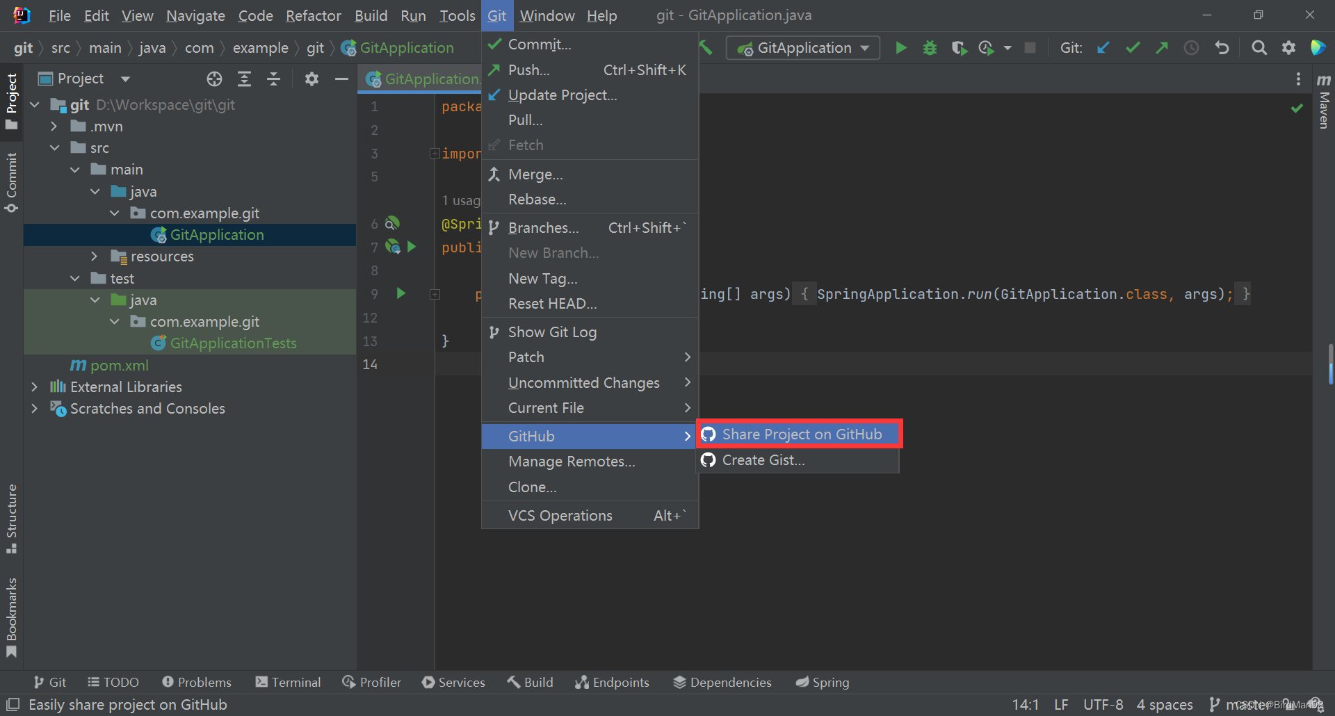Choose Manage Remotes... from Git menu
1335x716 pixels.
point(590,462)
